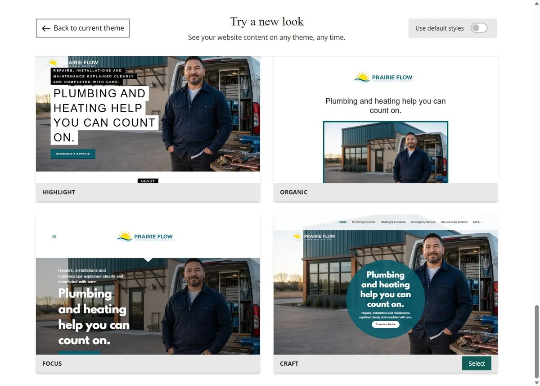Click Schedule a Service in Craft preview
The image size is (540, 386).
coord(386,324)
